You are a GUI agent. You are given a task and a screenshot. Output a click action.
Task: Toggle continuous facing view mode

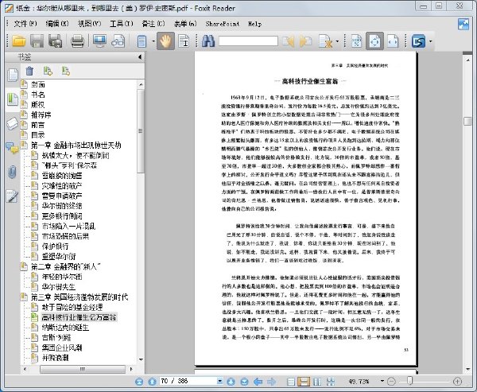coord(331,382)
